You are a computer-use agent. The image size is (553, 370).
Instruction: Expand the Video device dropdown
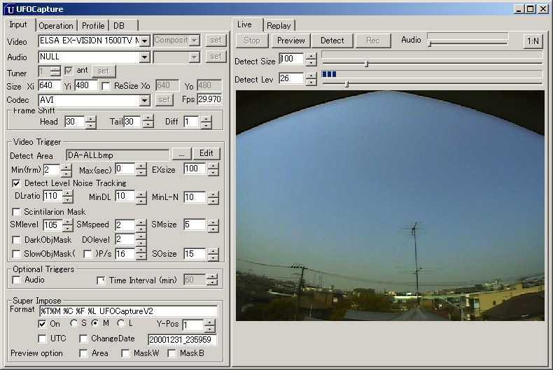click(144, 41)
